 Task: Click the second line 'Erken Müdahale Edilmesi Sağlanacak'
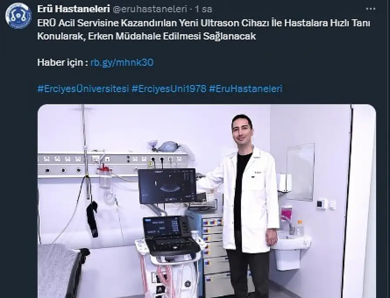[x=172, y=36]
